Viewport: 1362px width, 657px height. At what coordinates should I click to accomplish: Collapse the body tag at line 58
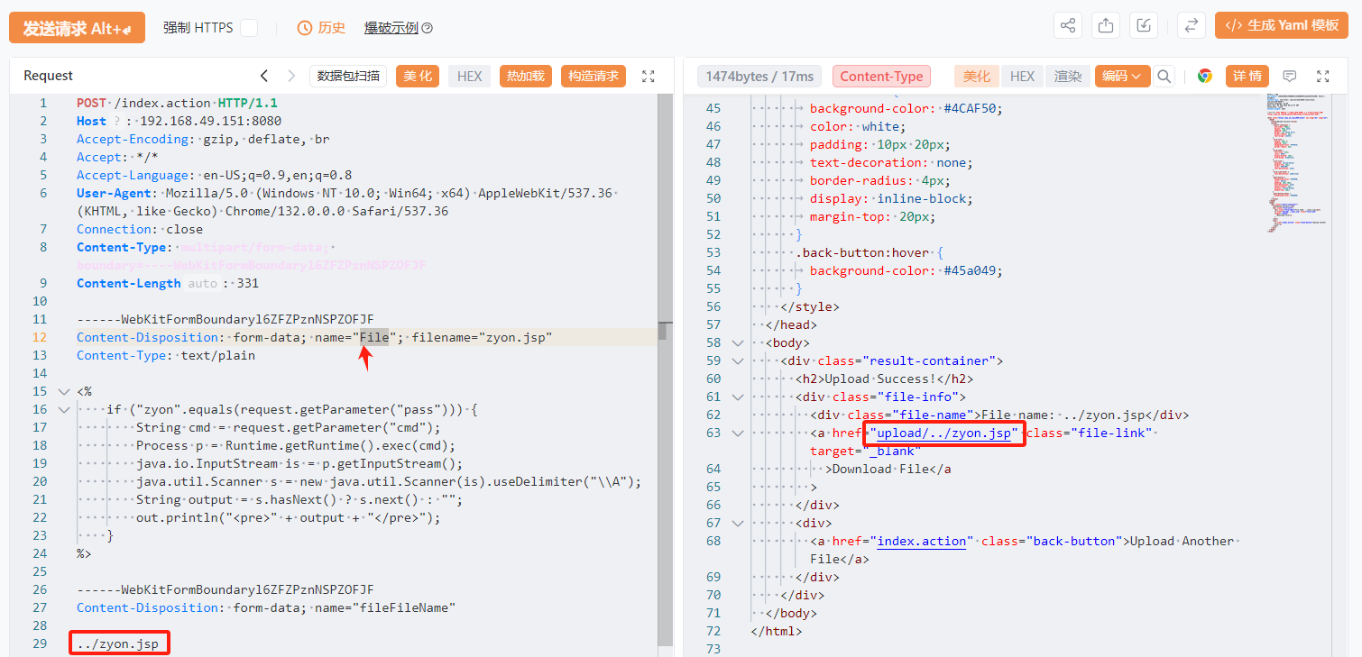click(x=737, y=343)
